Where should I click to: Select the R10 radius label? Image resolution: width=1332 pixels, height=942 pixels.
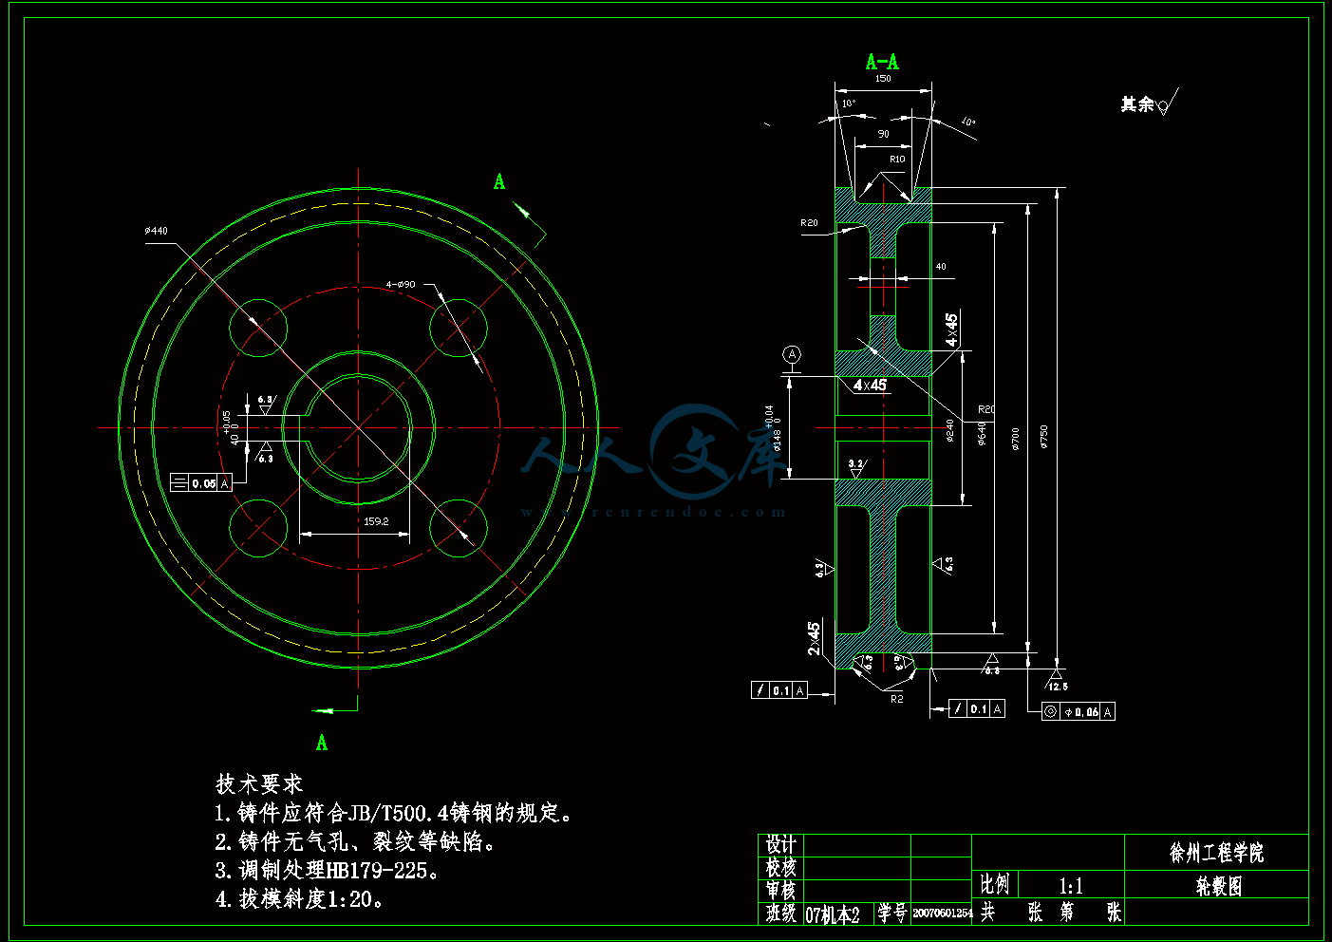897,159
